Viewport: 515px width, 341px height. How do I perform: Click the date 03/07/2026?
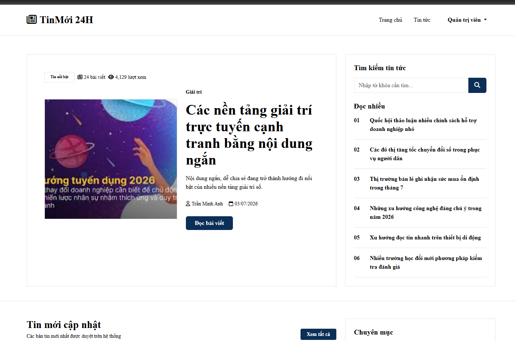pyautogui.click(x=246, y=204)
